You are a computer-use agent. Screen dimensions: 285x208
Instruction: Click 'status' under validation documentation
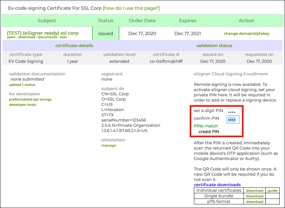coord(30,85)
